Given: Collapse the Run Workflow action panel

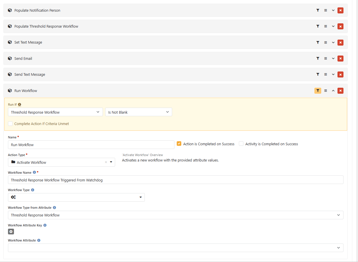Looking at the screenshot, I should point(333,91).
